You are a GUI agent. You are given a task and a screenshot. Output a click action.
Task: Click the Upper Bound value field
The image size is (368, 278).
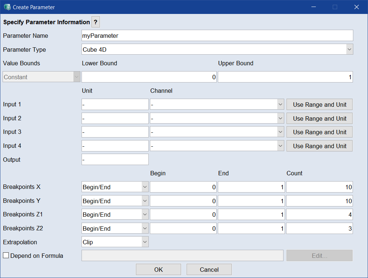[x=285, y=77]
